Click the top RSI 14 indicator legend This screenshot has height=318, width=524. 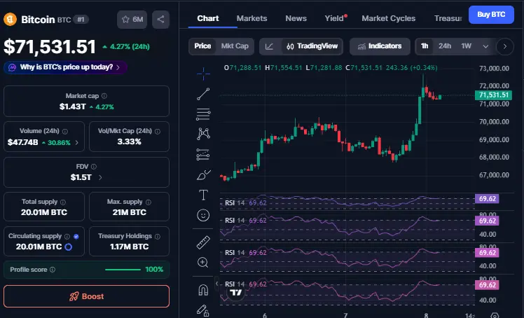pyautogui.click(x=246, y=202)
